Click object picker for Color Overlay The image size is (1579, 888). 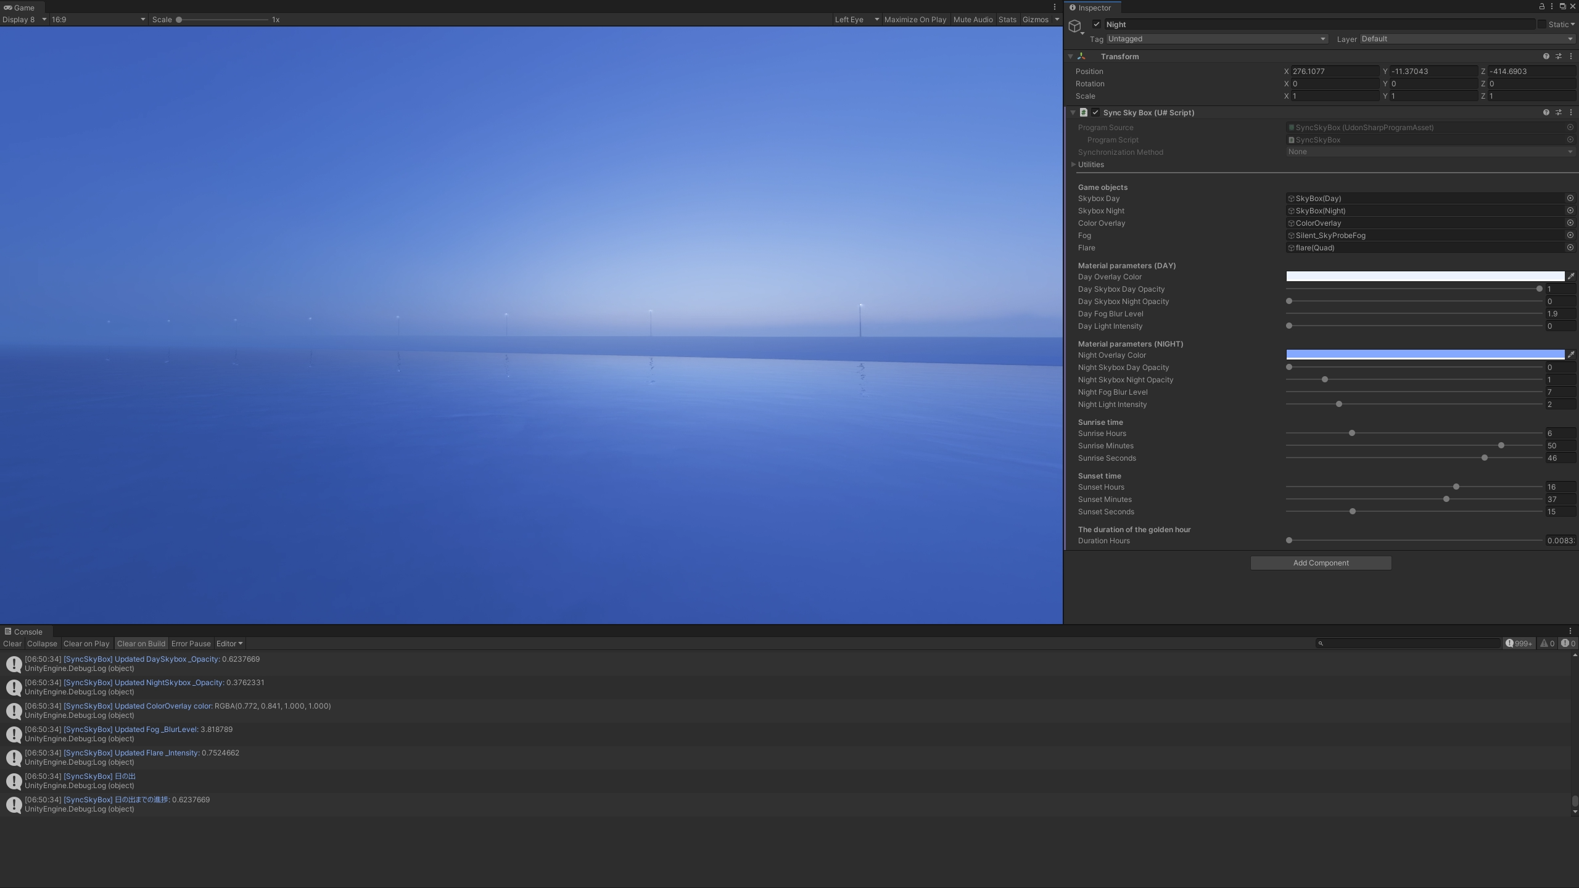[x=1570, y=223]
